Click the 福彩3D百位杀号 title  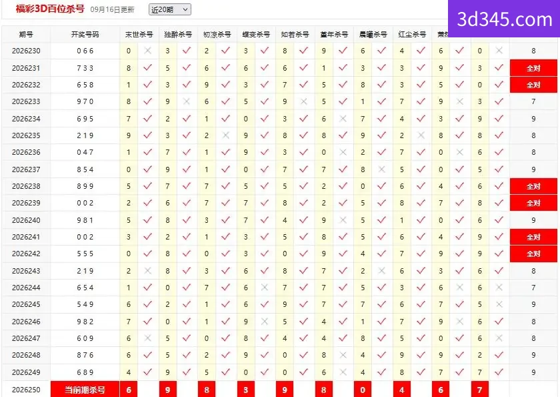coord(50,9)
